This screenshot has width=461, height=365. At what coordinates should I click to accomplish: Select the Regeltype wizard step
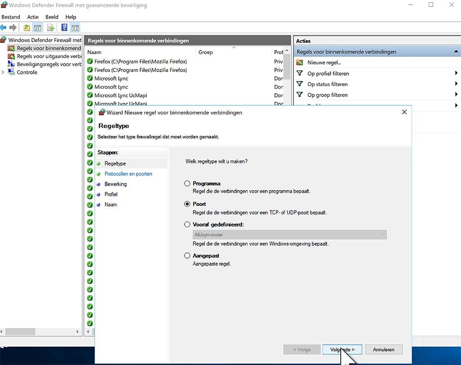point(115,164)
